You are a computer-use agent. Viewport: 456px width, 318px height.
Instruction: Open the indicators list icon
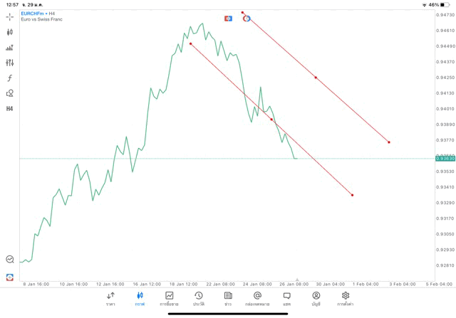[x=9, y=48]
